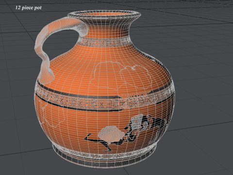Click the '12 piece pot' caption text

point(28,8)
